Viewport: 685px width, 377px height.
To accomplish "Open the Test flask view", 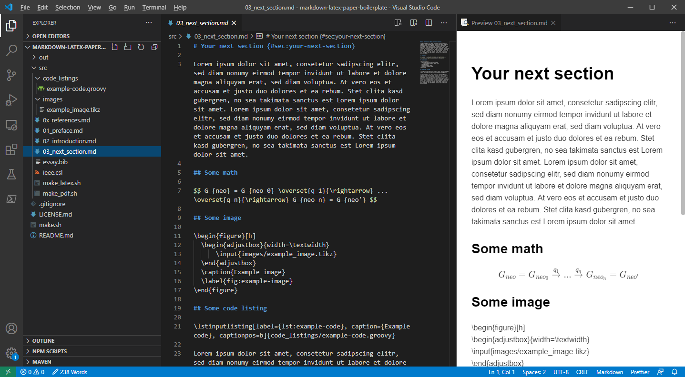I will [11, 174].
